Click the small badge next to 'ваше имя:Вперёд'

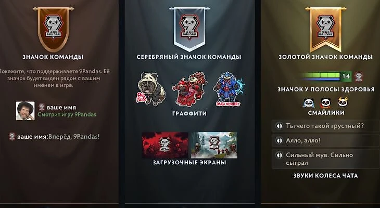[x=12, y=137]
